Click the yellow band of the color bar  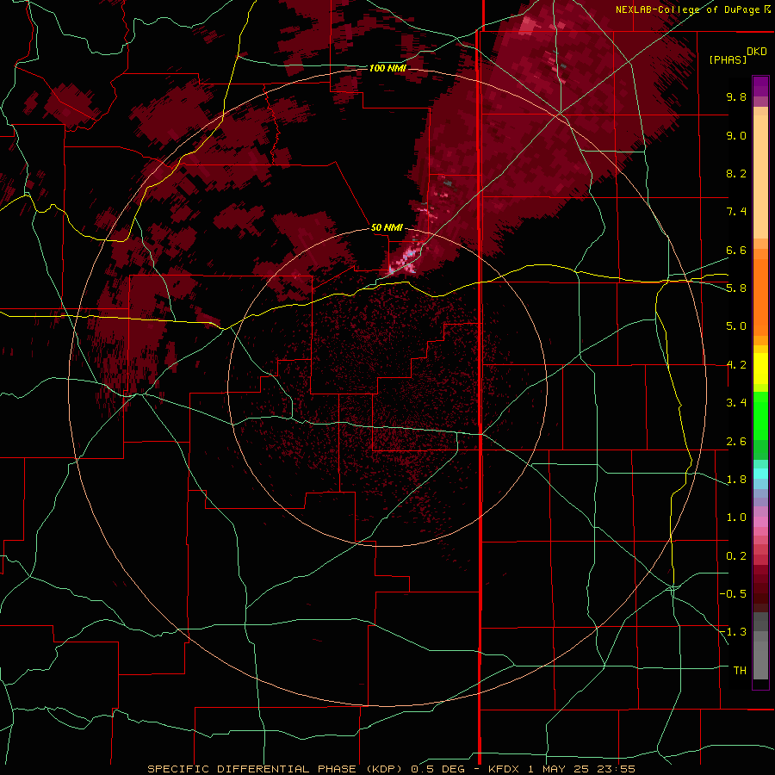tap(760, 369)
